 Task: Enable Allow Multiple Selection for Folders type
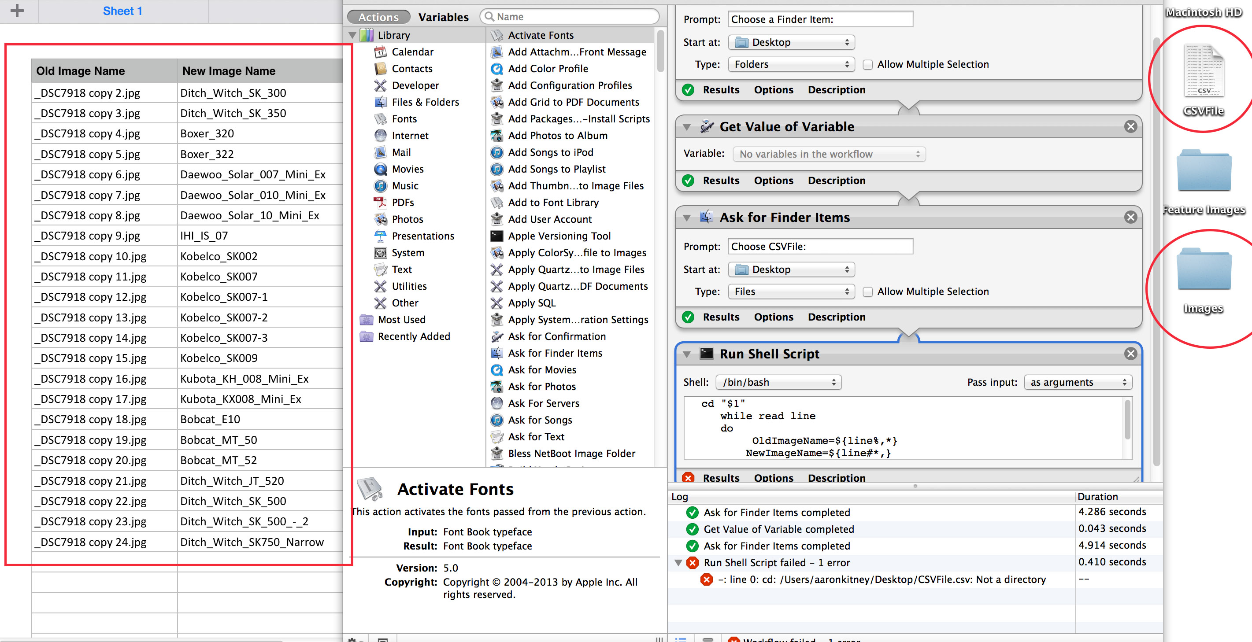(x=867, y=65)
